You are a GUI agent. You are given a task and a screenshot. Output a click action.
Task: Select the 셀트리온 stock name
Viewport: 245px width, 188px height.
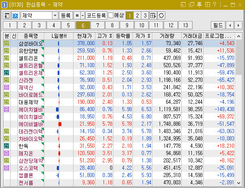click(x=28, y=58)
